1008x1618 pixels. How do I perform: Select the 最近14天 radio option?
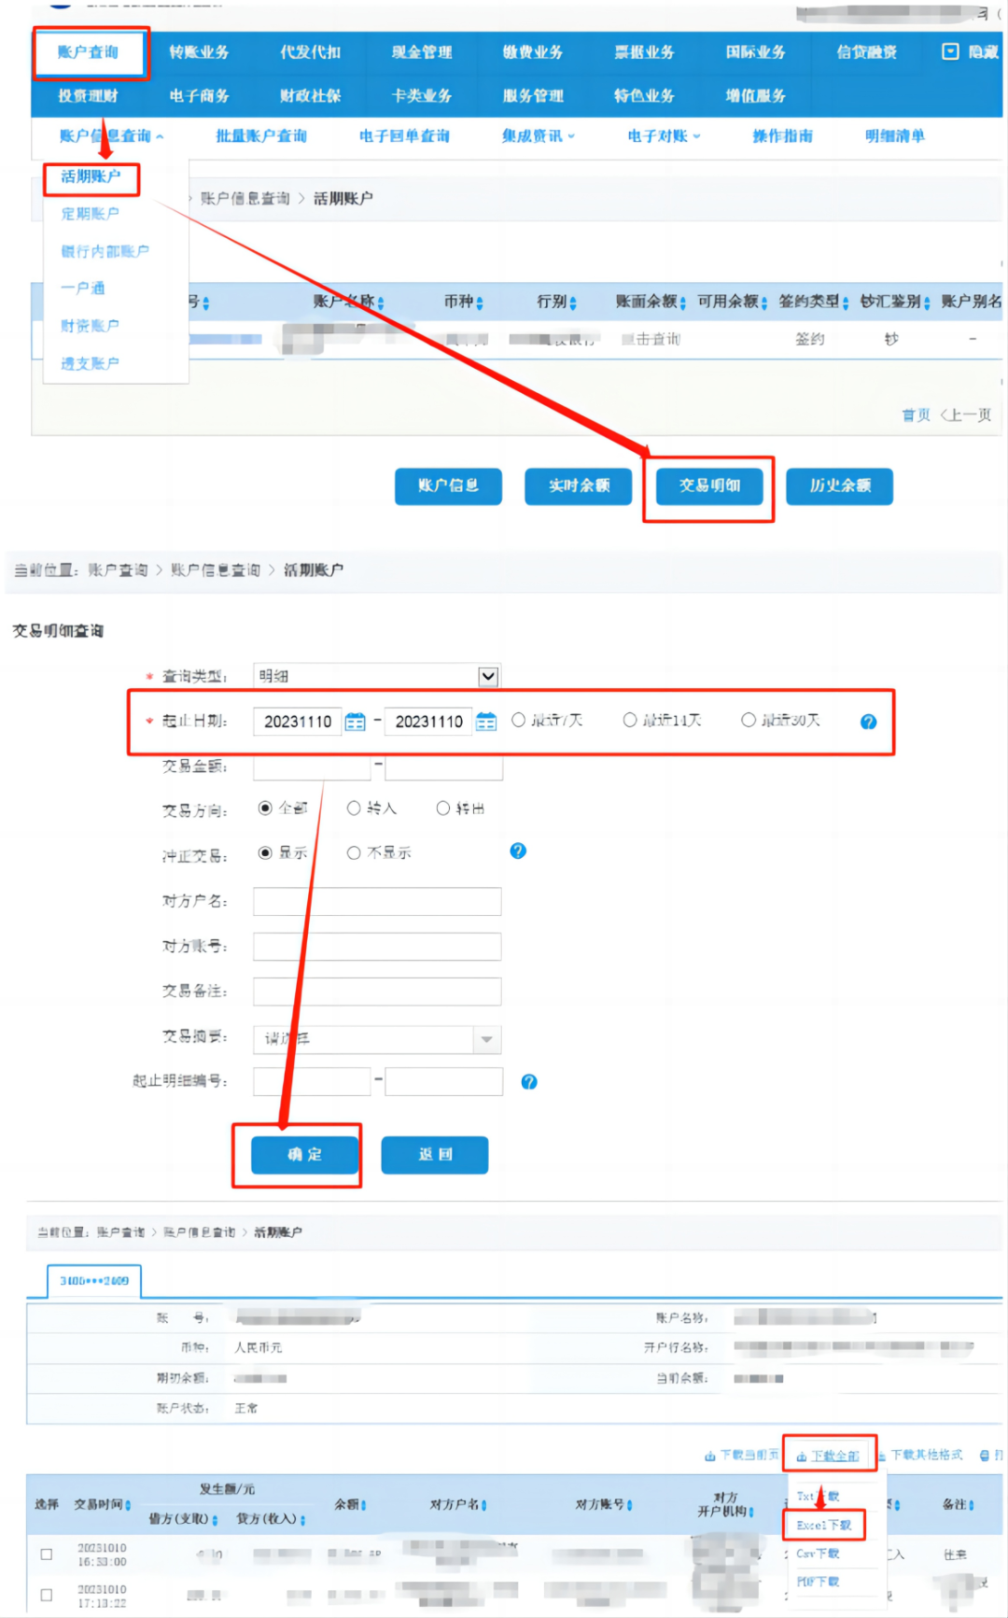point(630,720)
